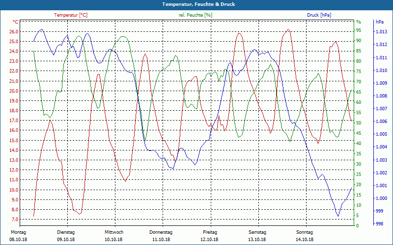Click the '0' humidity axis value
Screen dimensions: 393x245
click(x=358, y=225)
